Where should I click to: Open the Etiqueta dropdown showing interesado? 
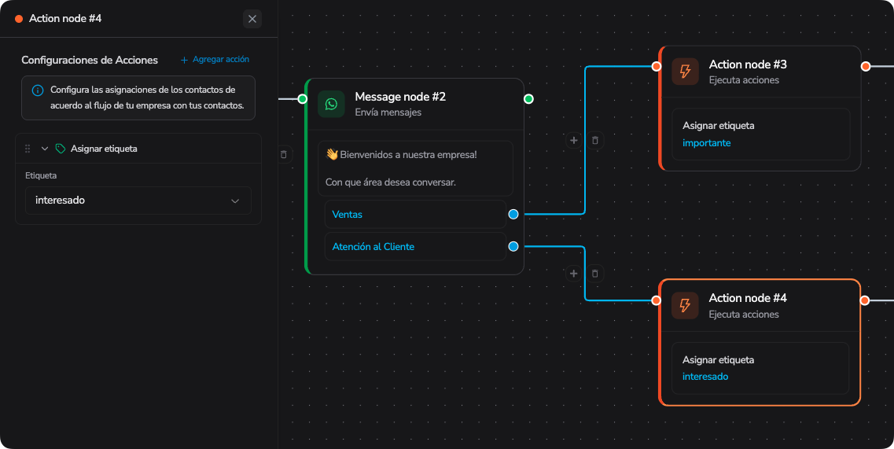(x=138, y=201)
